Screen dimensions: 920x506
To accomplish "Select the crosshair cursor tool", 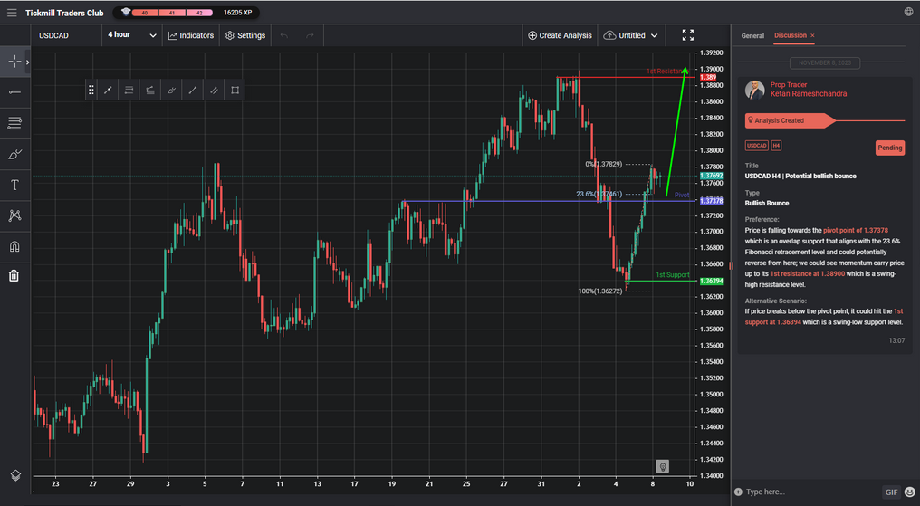I will click(14, 62).
